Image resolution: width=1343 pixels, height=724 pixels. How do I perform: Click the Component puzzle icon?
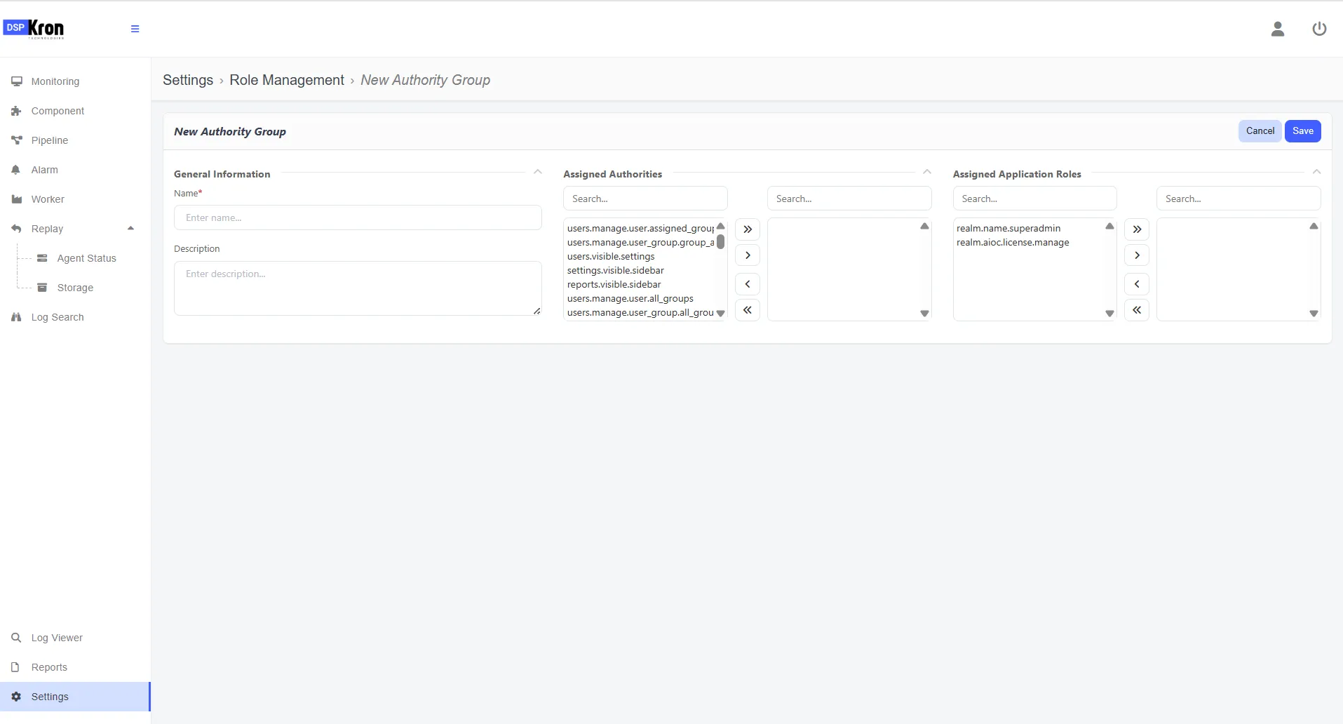(17, 111)
